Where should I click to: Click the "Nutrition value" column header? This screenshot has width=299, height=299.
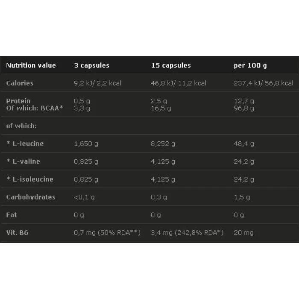(31, 65)
